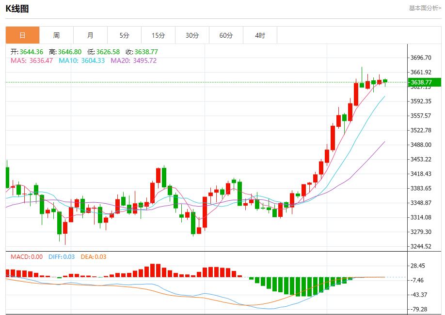Click the current price tag 3638.77
The height and width of the screenshot is (315, 445).
pyautogui.click(x=422, y=82)
